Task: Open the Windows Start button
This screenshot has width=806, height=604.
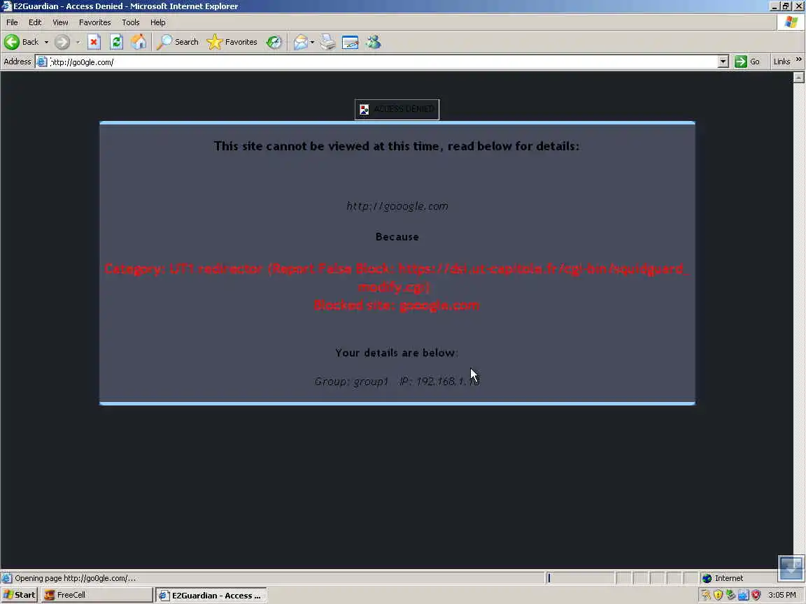Action: 20,596
